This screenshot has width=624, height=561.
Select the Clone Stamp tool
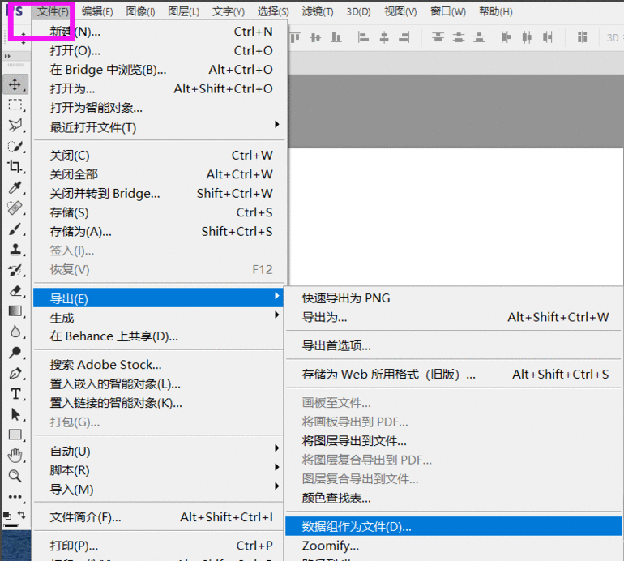point(15,250)
